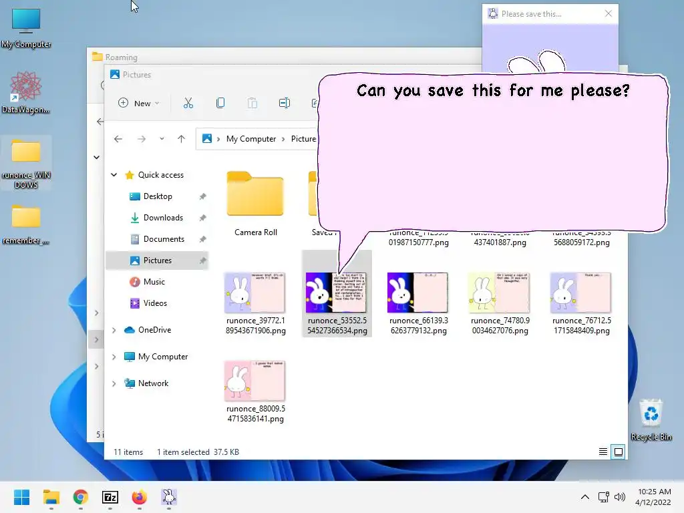Select the runonce_WINDOWS desktop folder
The image size is (684, 513).
click(26, 163)
